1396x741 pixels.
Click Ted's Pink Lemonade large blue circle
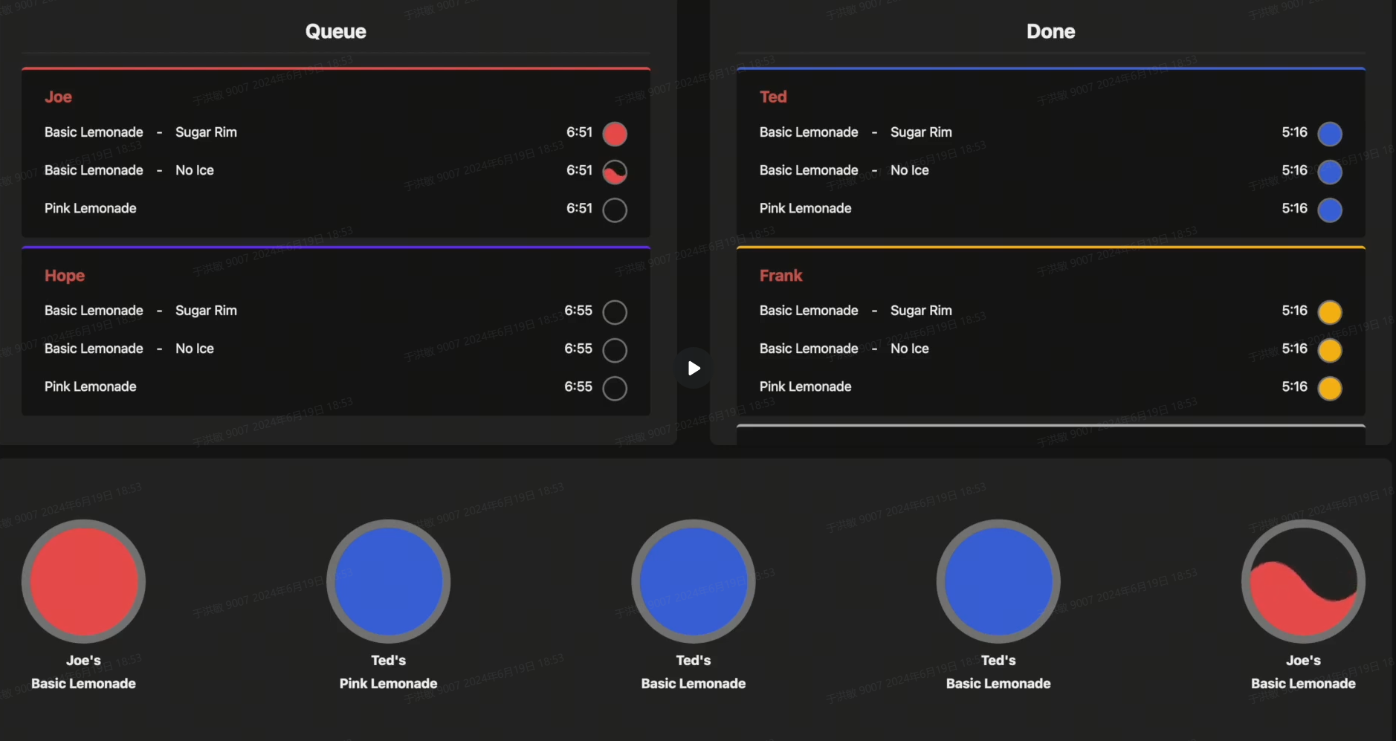click(x=388, y=581)
